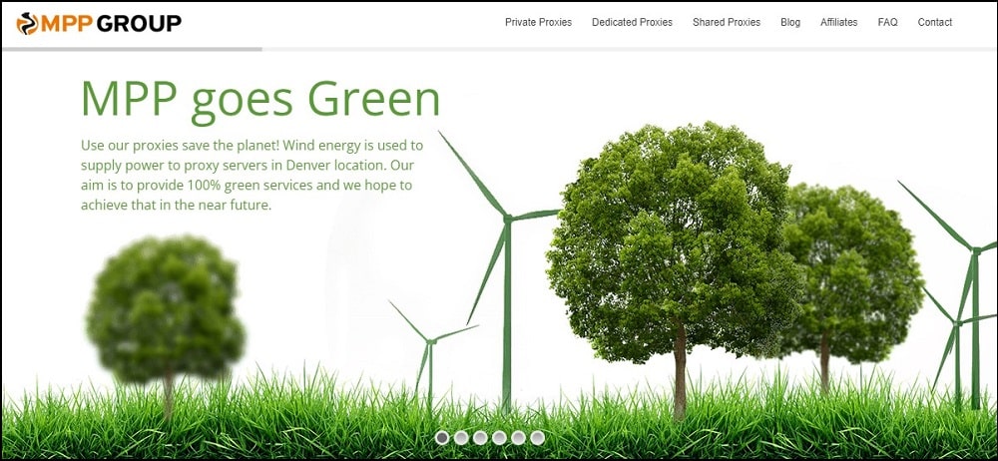Open the Affiliates link

[x=839, y=22]
